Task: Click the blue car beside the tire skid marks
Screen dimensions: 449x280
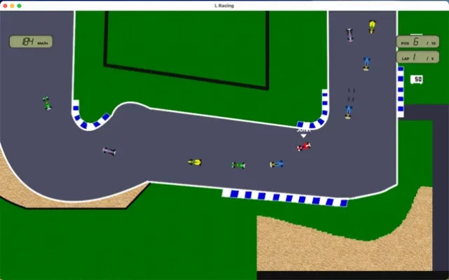Action: tap(349, 111)
